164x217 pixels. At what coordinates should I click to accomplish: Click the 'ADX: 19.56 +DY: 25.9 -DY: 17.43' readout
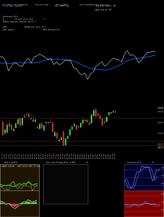[20, 166]
